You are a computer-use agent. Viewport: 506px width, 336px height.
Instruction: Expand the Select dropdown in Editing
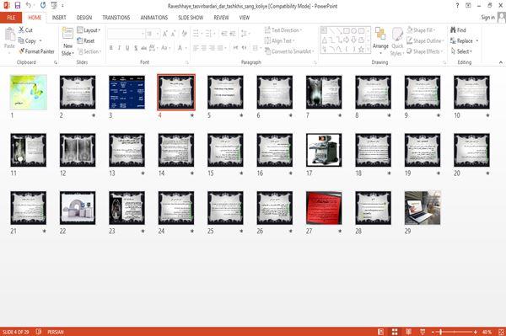click(x=461, y=51)
